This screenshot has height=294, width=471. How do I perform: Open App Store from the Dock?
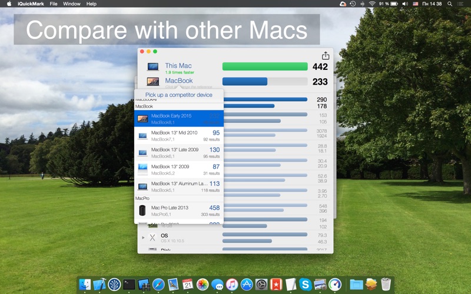[x=247, y=284]
